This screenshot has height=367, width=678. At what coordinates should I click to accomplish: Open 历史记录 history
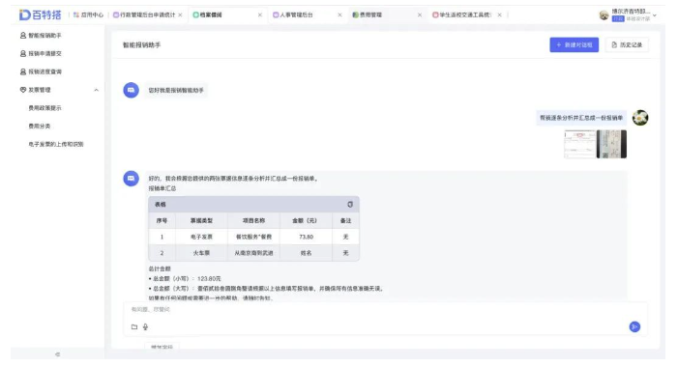point(627,44)
